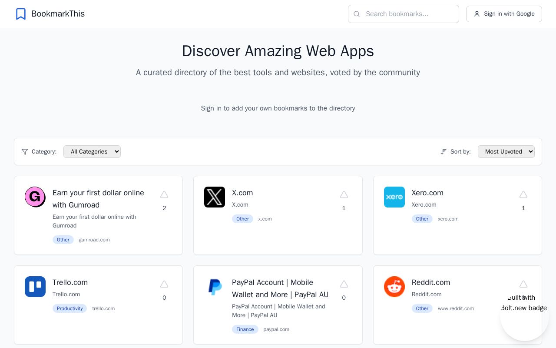
Task: Click the Xero blue logo icon
Action: (394, 197)
